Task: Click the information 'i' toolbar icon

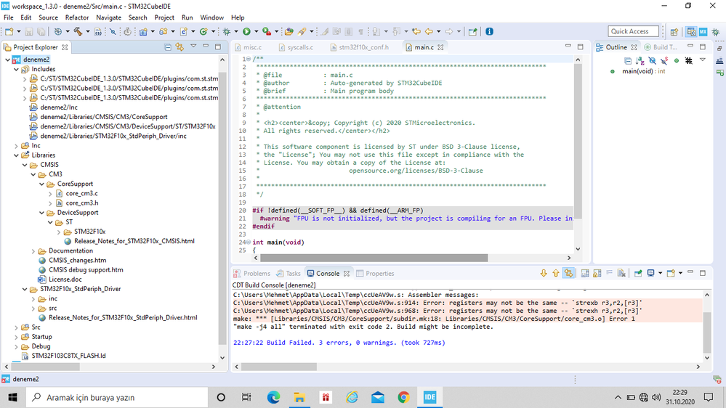Action: [x=489, y=31]
